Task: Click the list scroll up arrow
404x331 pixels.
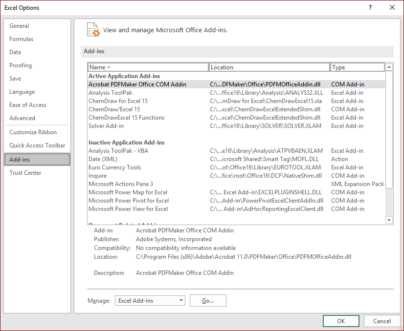Action: [x=389, y=67]
